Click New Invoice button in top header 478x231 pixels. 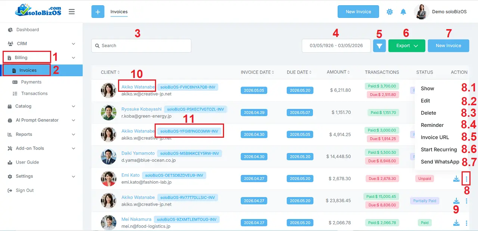point(358,12)
